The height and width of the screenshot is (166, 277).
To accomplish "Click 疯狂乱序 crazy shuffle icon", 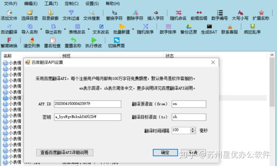I will pyautogui.click(x=252, y=29).
